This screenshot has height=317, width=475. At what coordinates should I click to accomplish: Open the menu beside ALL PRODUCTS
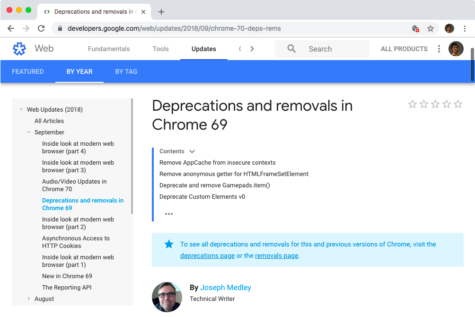pyautogui.click(x=439, y=48)
